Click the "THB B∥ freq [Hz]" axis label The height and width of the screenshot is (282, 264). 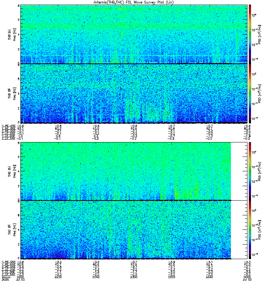point(12,93)
